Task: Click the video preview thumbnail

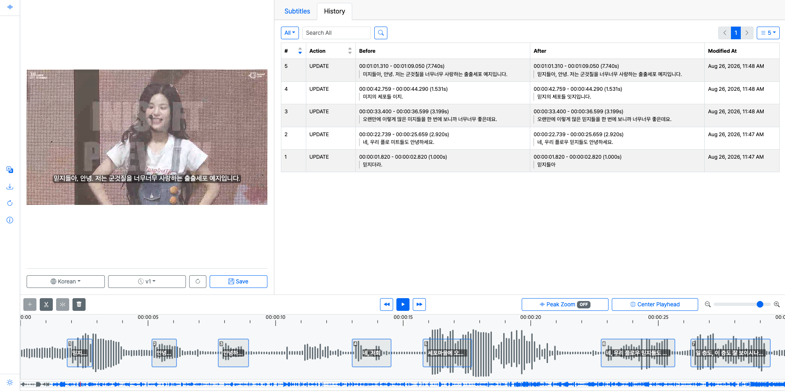Action: [147, 137]
